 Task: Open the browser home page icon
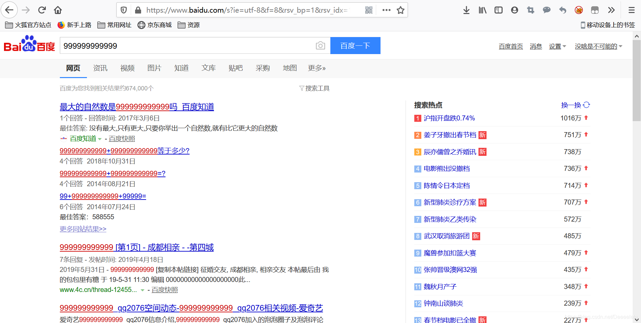click(x=58, y=10)
